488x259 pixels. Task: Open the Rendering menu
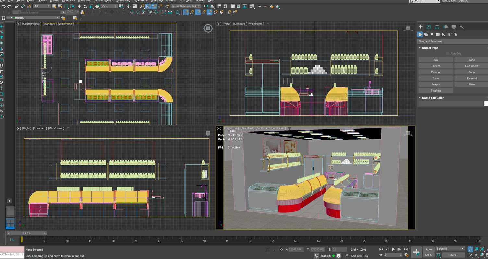(123, 1)
